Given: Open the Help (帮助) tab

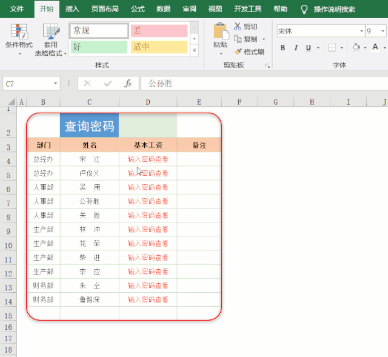Looking at the screenshot, I should click(280, 9).
